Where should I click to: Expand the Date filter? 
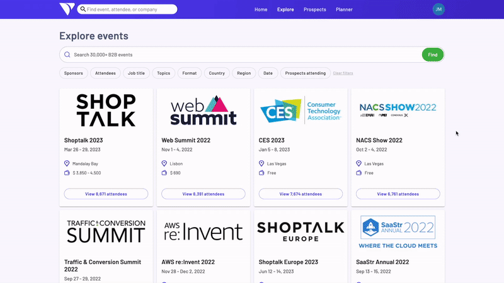(x=268, y=73)
